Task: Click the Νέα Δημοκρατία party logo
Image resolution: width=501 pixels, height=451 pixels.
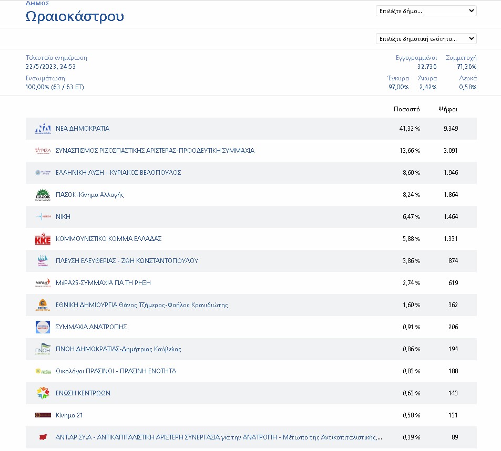Action: click(43, 129)
